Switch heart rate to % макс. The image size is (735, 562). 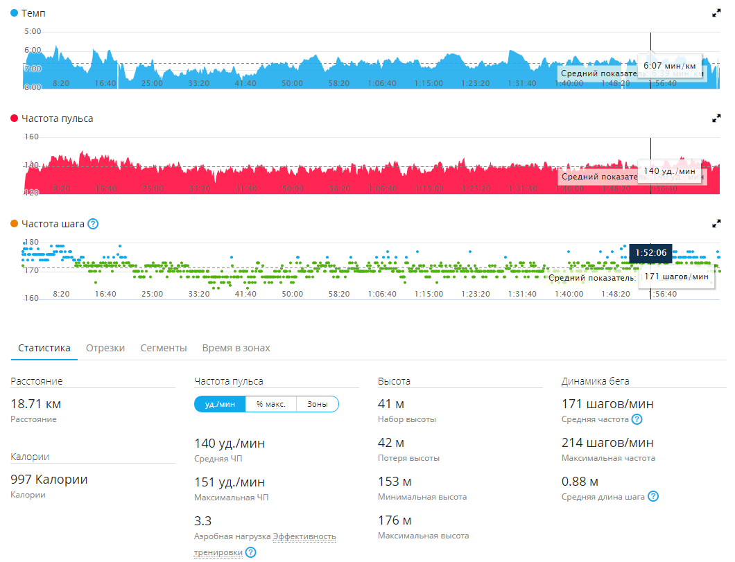click(270, 404)
